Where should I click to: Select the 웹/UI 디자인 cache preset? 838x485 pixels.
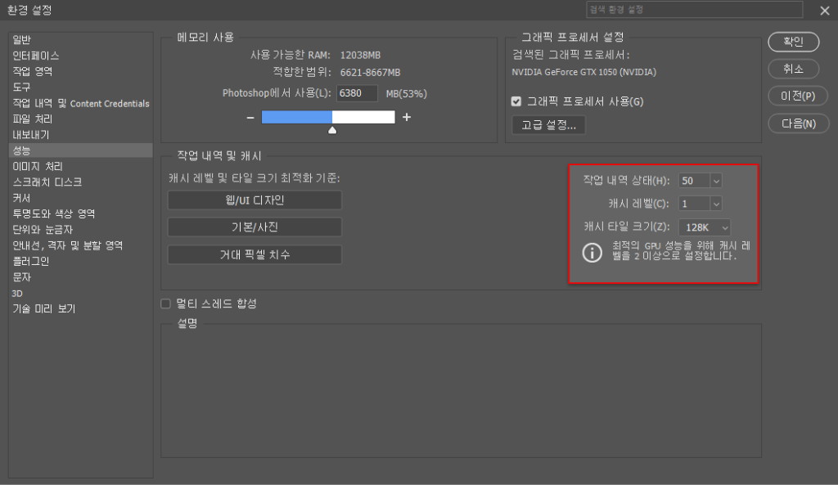click(255, 200)
